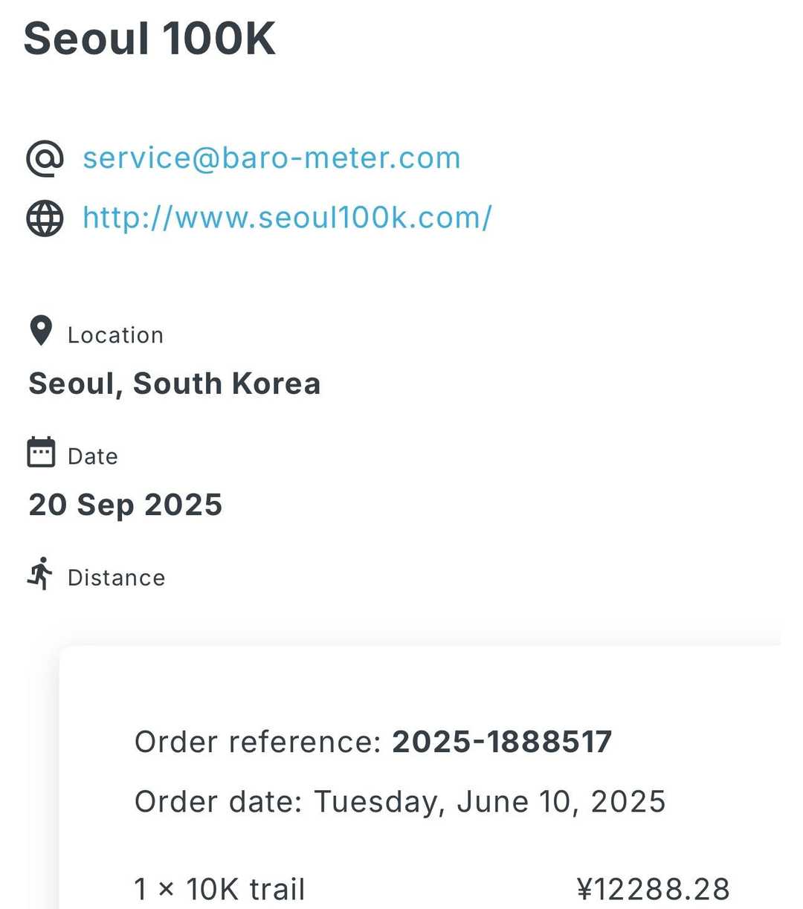
Task: Click the Seoul 100K event title
Action: [x=149, y=39]
